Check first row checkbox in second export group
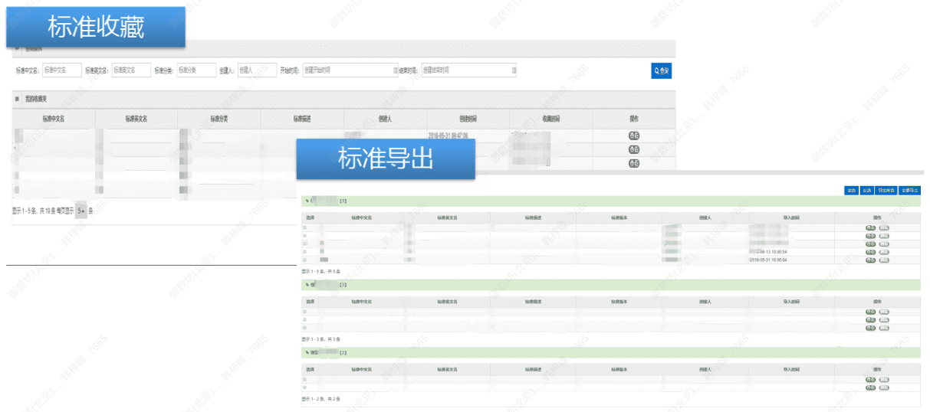The image size is (930, 412). [x=305, y=312]
